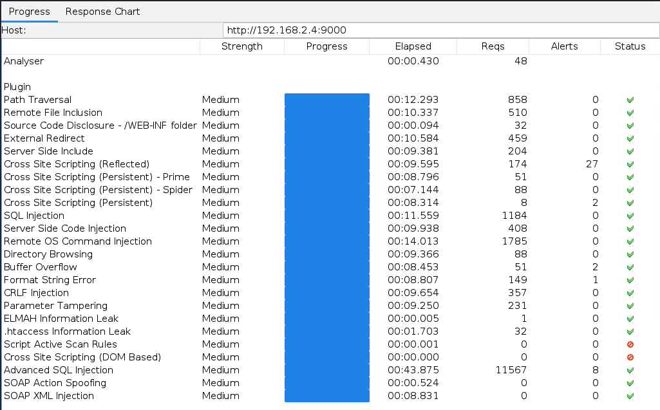Click the status checkmark for SOAP XML Injection

(x=630, y=396)
